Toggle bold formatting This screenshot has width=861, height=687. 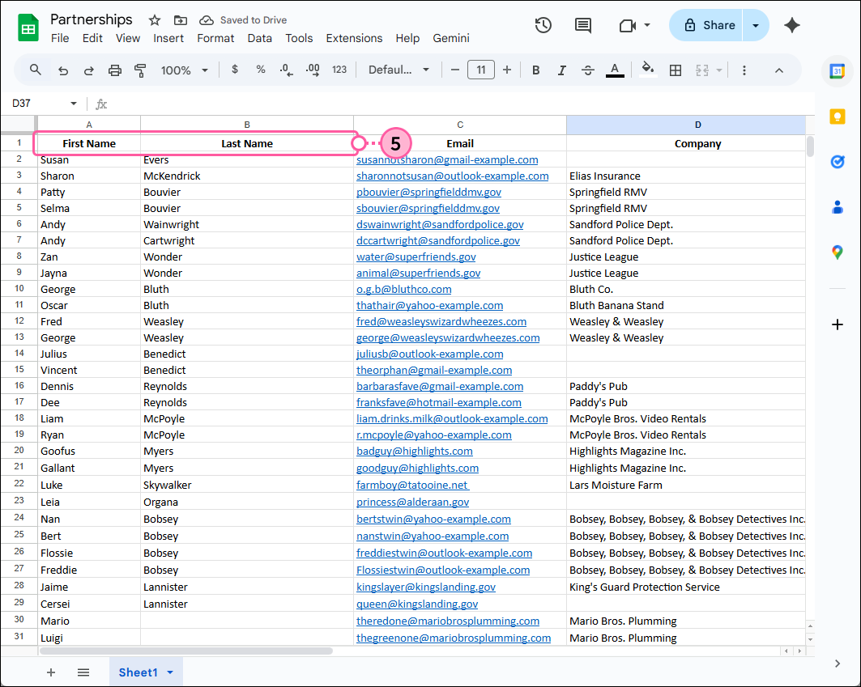(535, 70)
